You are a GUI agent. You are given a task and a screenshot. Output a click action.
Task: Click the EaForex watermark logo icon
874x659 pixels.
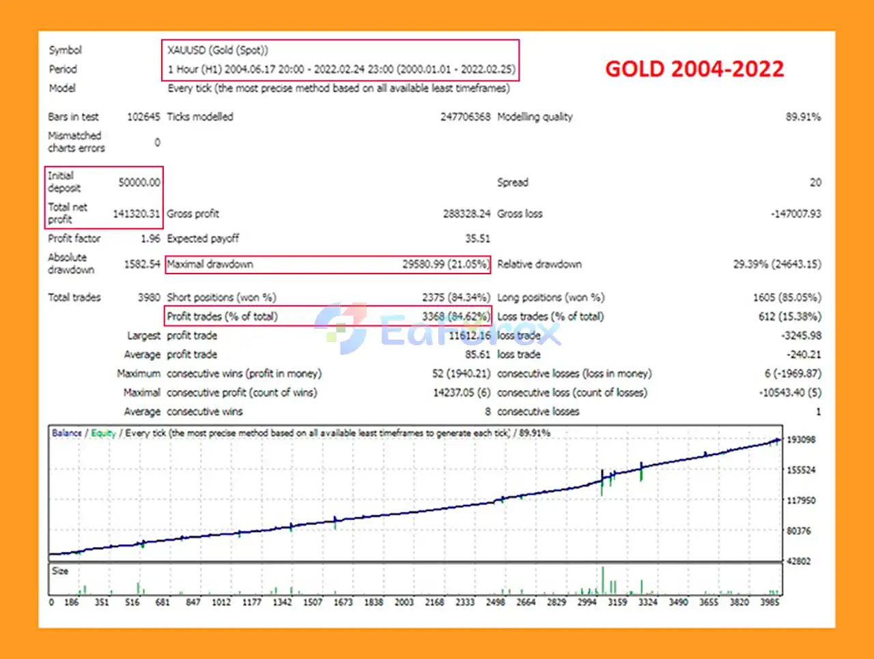coord(341,328)
